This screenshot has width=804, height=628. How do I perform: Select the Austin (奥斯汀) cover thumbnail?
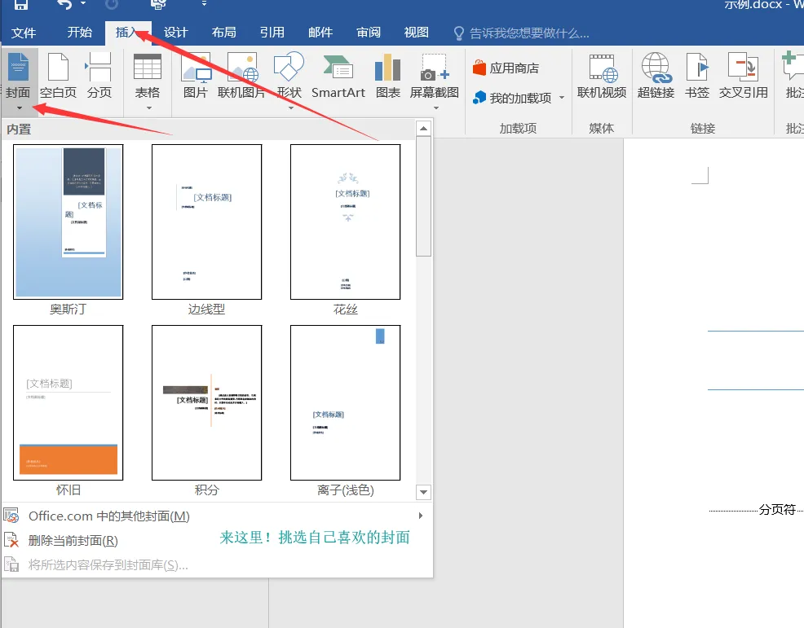click(68, 222)
